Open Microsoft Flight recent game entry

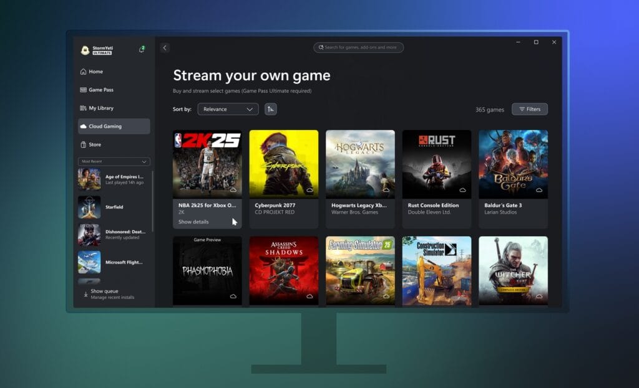tap(114, 262)
